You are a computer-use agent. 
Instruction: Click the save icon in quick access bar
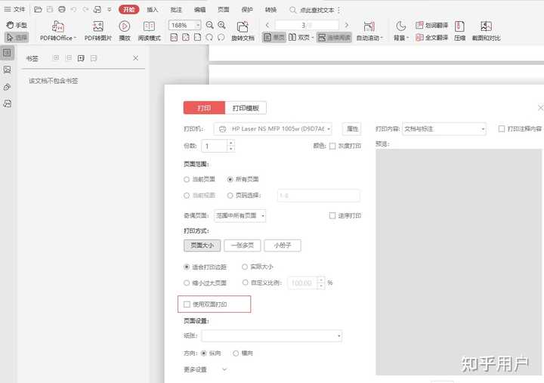click(50, 9)
